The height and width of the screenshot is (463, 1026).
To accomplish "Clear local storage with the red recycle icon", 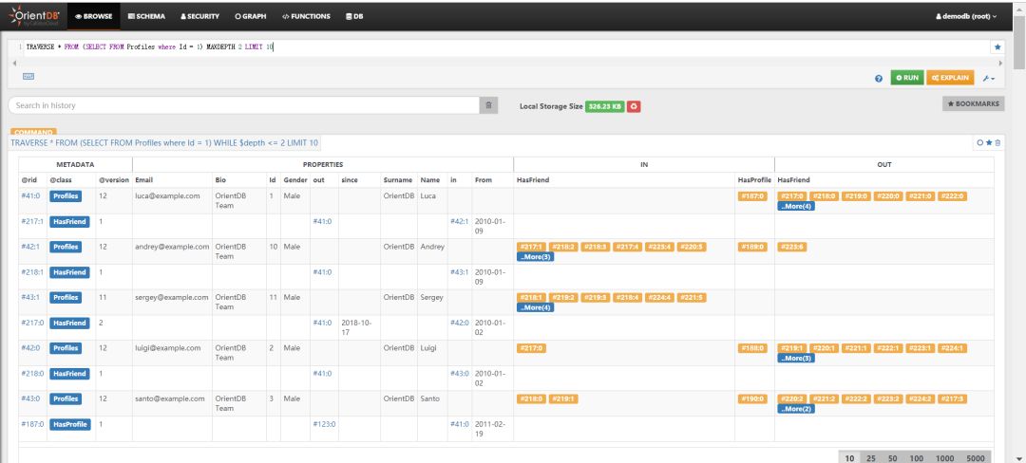I will tap(634, 106).
